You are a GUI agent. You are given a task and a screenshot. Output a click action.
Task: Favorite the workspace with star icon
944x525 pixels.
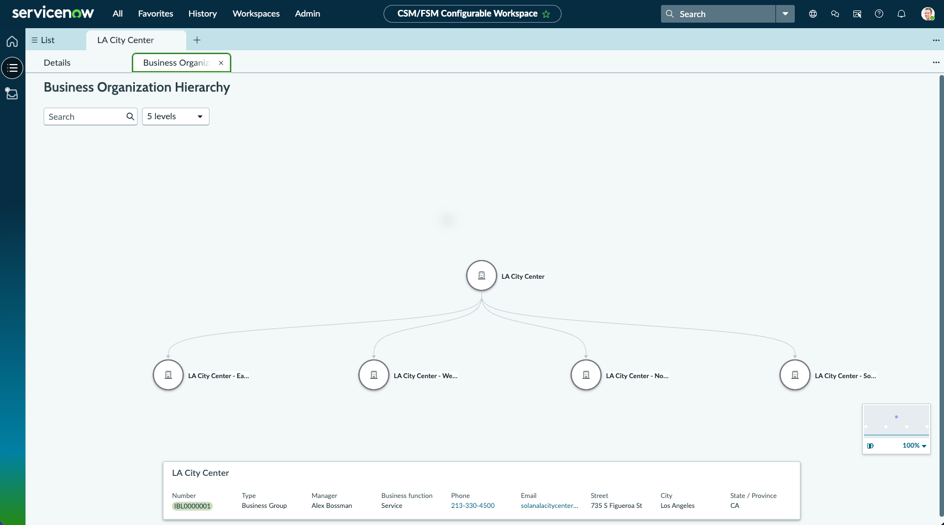[546, 14]
